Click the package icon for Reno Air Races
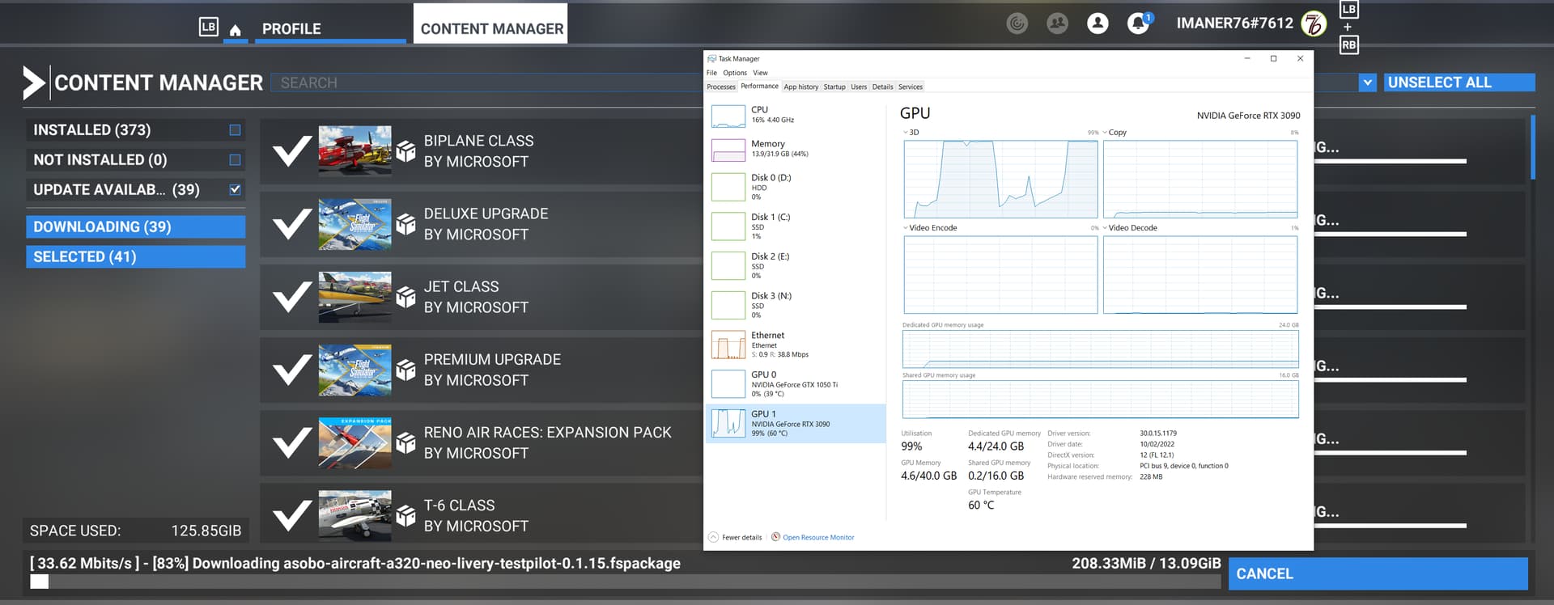This screenshot has height=605, width=1554. (405, 442)
